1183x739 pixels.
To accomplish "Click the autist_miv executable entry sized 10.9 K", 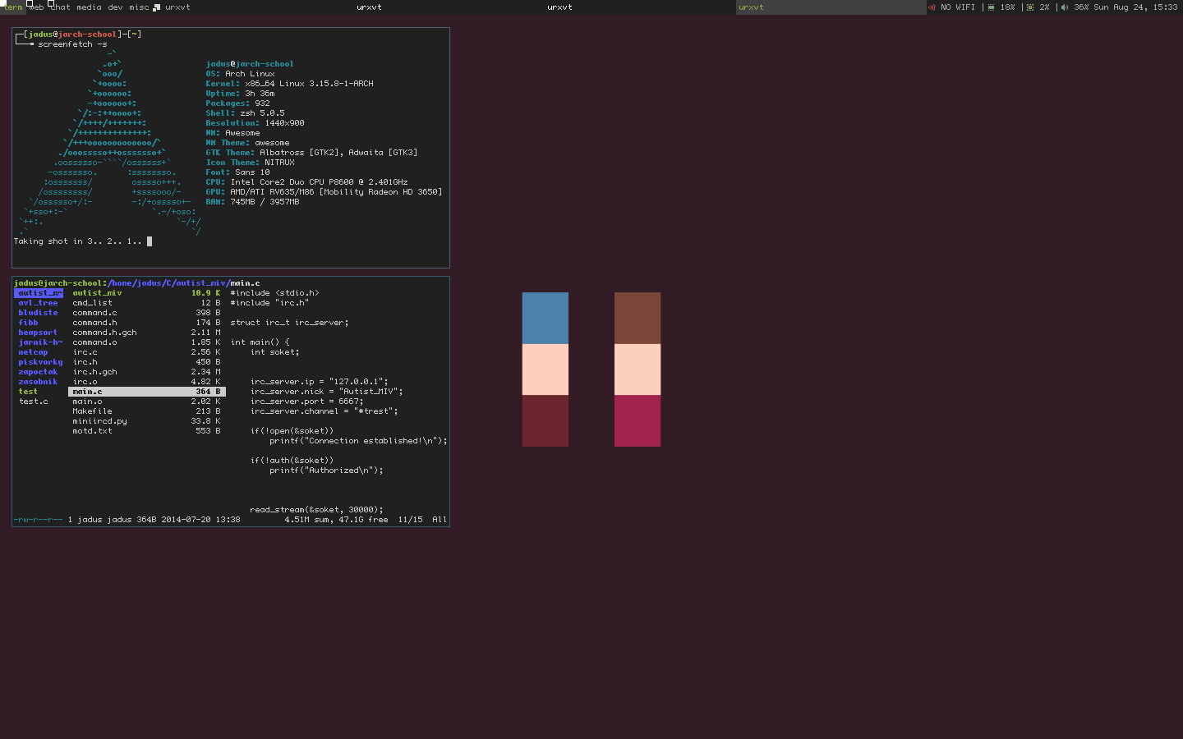I will click(146, 293).
